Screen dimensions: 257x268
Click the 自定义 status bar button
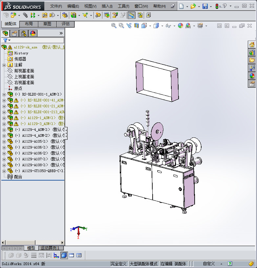209,264
